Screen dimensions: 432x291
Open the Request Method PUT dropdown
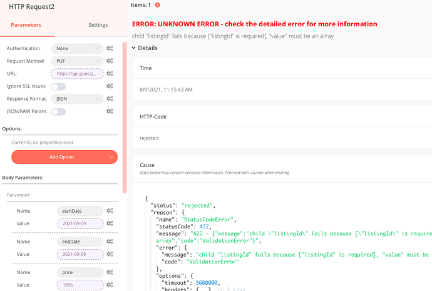coord(78,61)
